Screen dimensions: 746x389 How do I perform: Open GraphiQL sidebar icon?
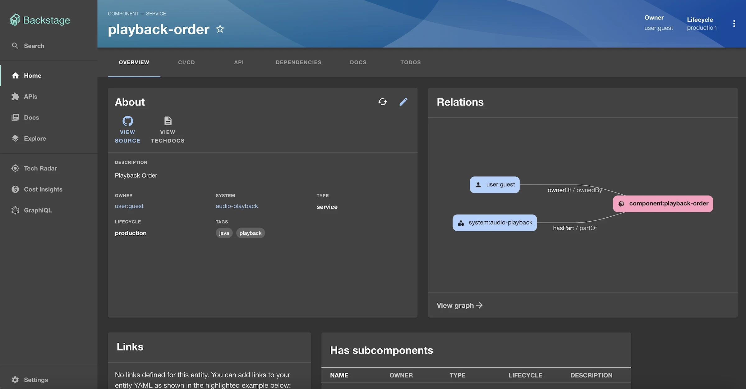tap(15, 210)
